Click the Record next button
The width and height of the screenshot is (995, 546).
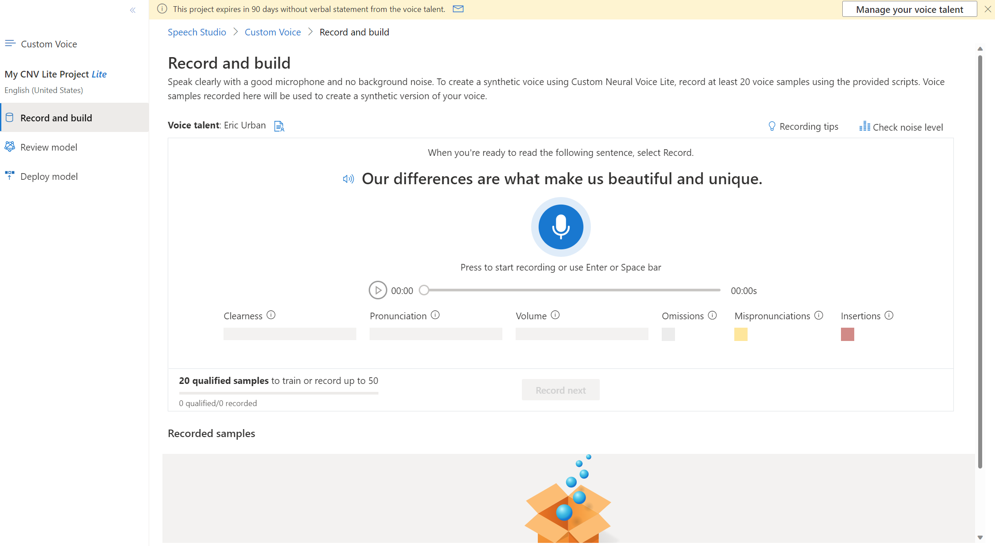[x=560, y=390]
